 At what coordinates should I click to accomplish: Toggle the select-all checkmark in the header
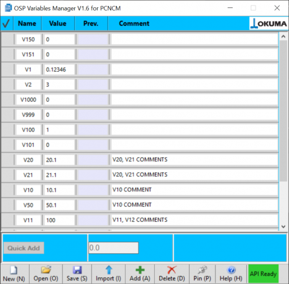coord(6,23)
